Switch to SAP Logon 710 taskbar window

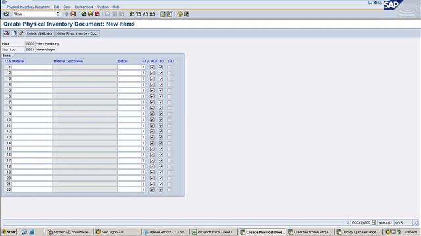(x=118, y=232)
